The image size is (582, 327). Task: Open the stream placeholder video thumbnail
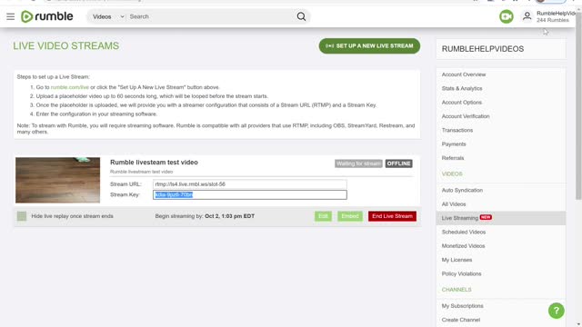(x=57, y=180)
